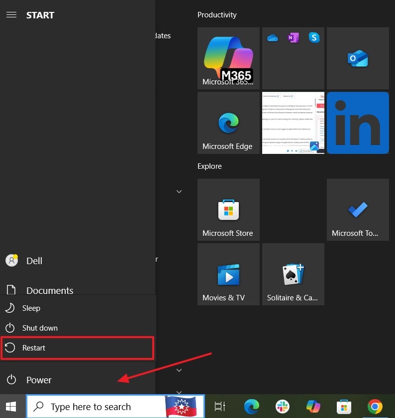Launch the Movies & TV tile

click(x=228, y=274)
